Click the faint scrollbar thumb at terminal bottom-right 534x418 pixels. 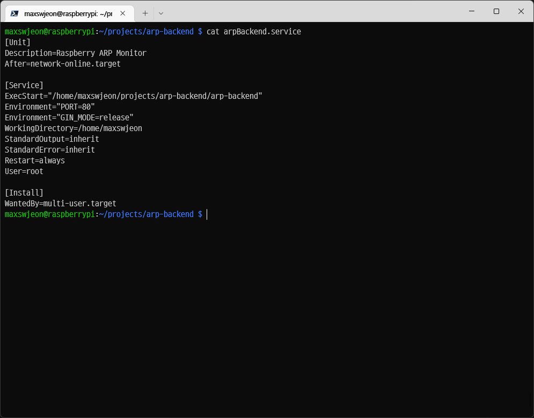coord(531,400)
